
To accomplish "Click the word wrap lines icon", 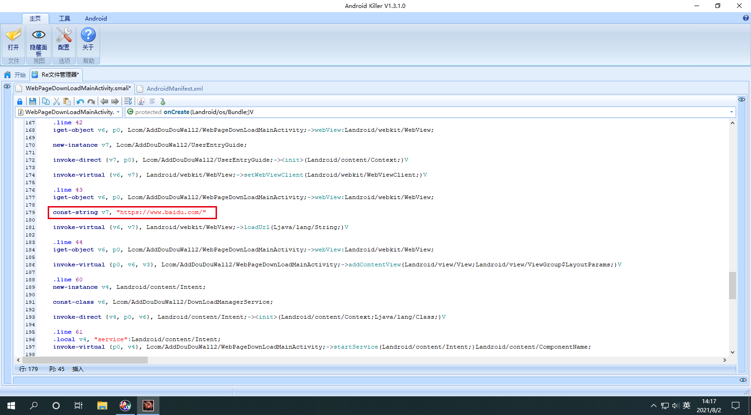I will click(x=128, y=101).
